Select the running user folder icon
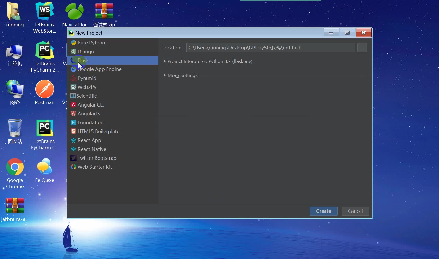 coord(14,11)
